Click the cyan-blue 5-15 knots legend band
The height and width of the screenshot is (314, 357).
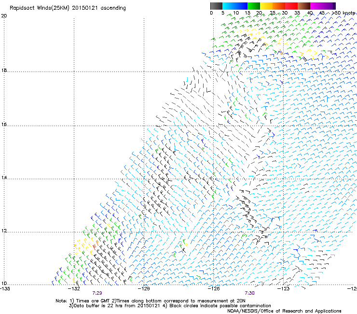click(x=235, y=6)
